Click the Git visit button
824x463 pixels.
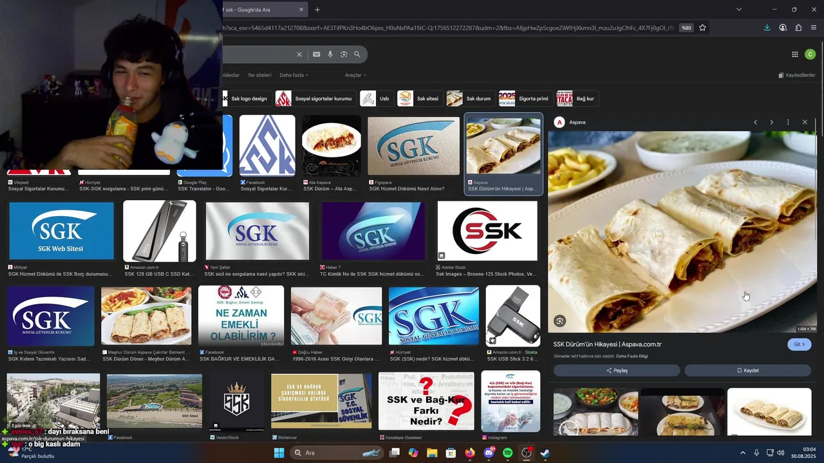tap(799, 345)
